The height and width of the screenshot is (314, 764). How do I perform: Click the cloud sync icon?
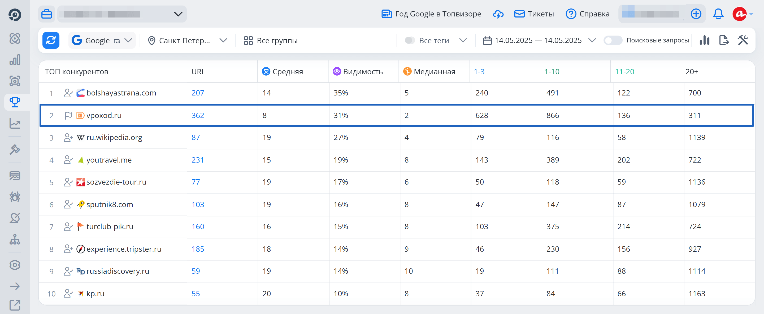(498, 14)
